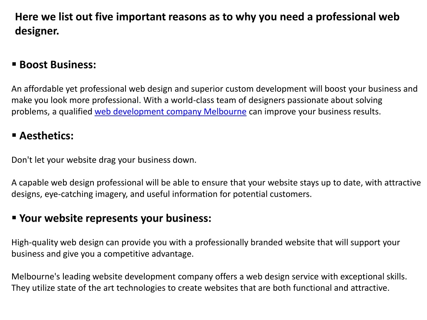Image resolution: width=427 pixels, height=320 pixels.
Task: Click the sentence Don't let your website drag
Action: (104, 160)
